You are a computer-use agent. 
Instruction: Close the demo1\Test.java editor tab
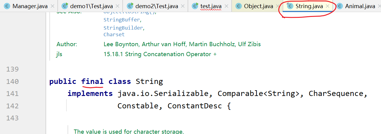click(x=118, y=6)
